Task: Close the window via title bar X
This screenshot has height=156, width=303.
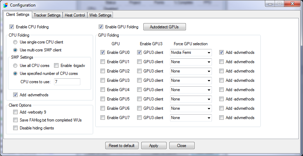Action: pyautogui.click(x=292, y=4)
